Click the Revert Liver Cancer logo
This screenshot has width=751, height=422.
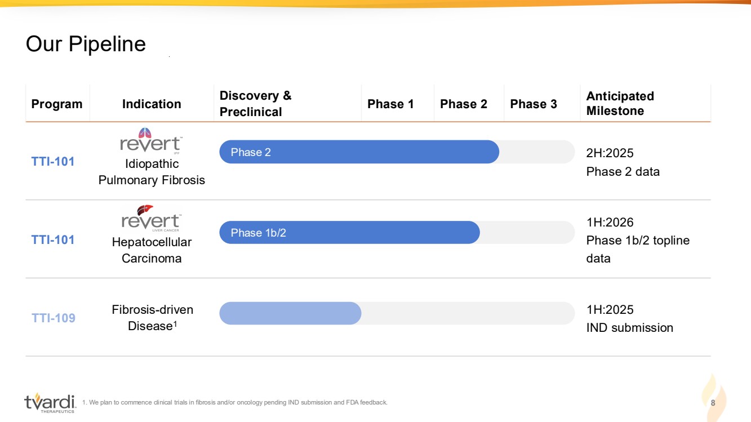pos(151,219)
